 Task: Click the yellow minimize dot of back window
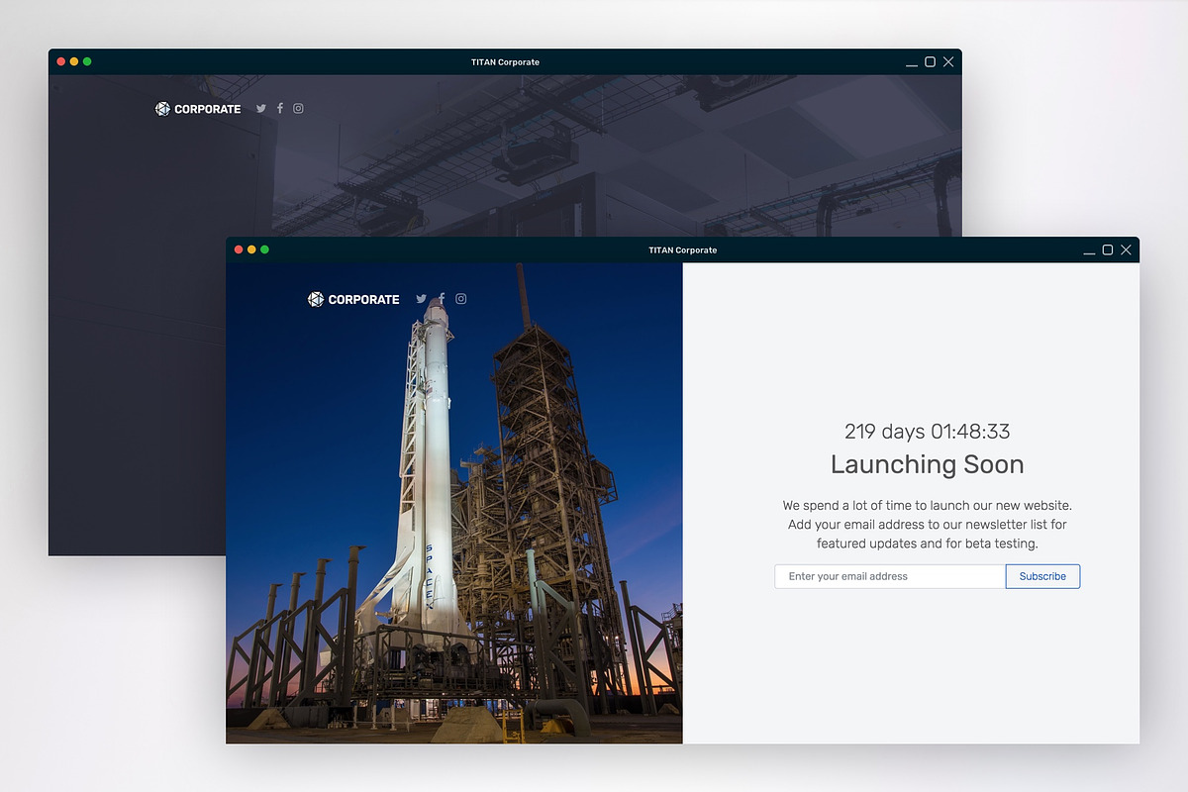point(74,61)
